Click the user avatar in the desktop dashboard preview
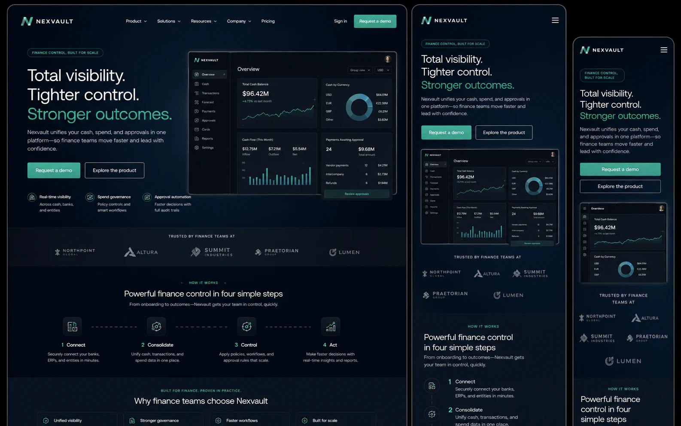681x426 pixels. coord(388,59)
